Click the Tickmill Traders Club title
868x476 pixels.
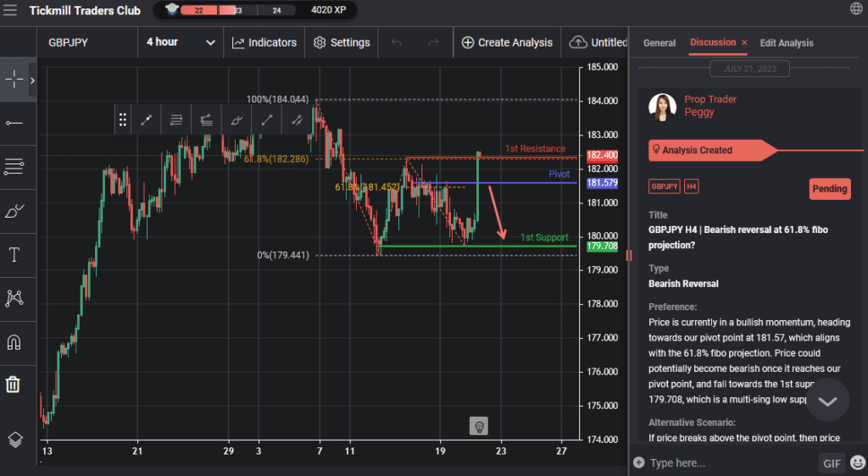click(85, 10)
